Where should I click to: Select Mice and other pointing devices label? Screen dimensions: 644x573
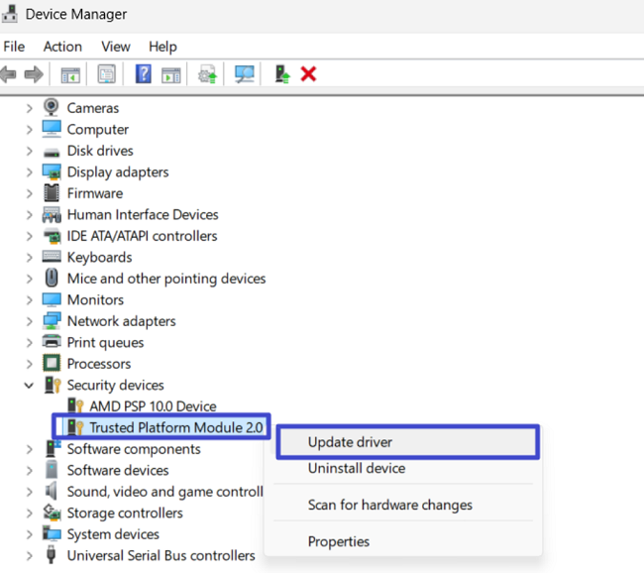(x=166, y=279)
